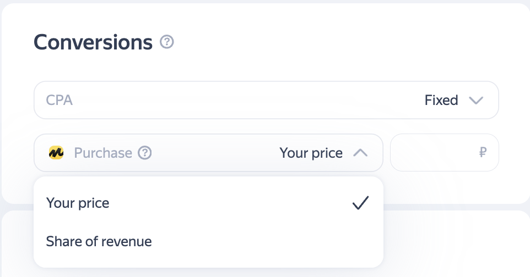Select Your price from the dropdown list
530x277 pixels.
tap(78, 203)
